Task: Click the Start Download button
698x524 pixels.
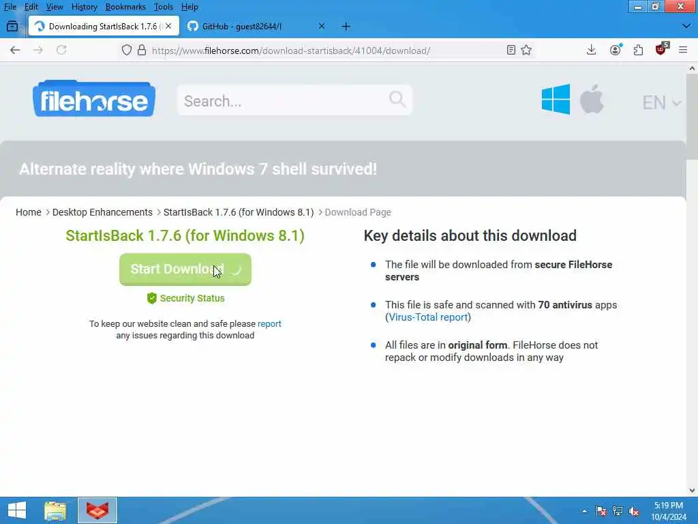Action: click(x=185, y=269)
